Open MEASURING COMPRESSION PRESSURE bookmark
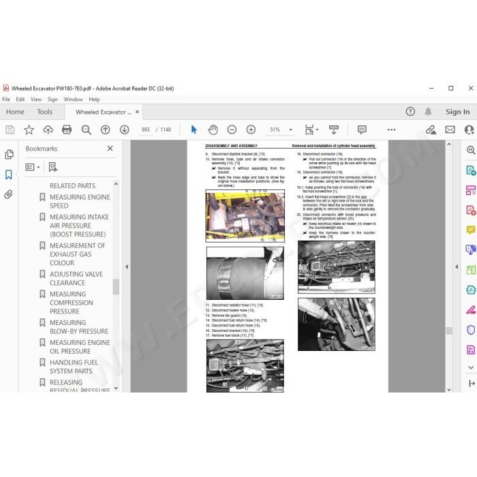 [72, 303]
